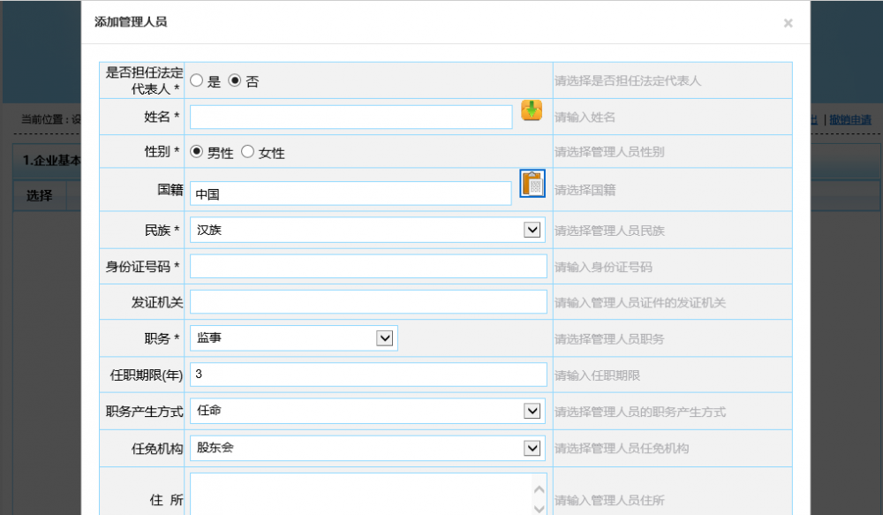Choose 女性 as gender
This screenshot has height=515, width=883.
pyautogui.click(x=247, y=152)
